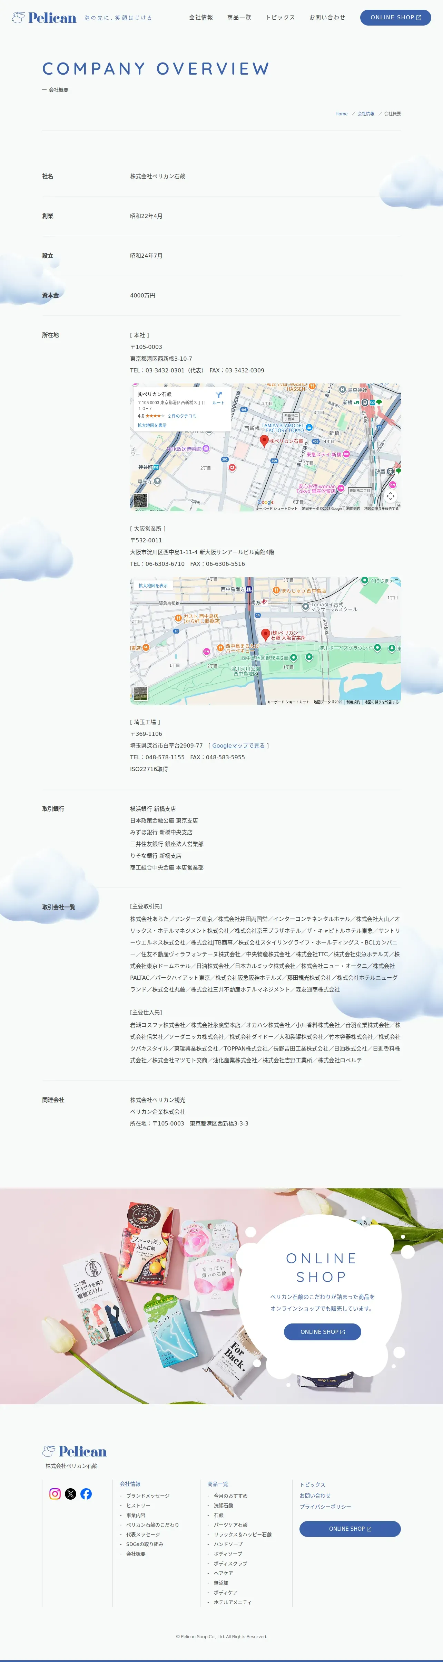This screenshot has width=443, height=1662.
Task: Click the camera controls icon on Tokyo map
Action: (x=390, y=495)
